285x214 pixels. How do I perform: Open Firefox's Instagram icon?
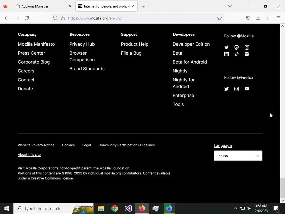tap(237, 89)
